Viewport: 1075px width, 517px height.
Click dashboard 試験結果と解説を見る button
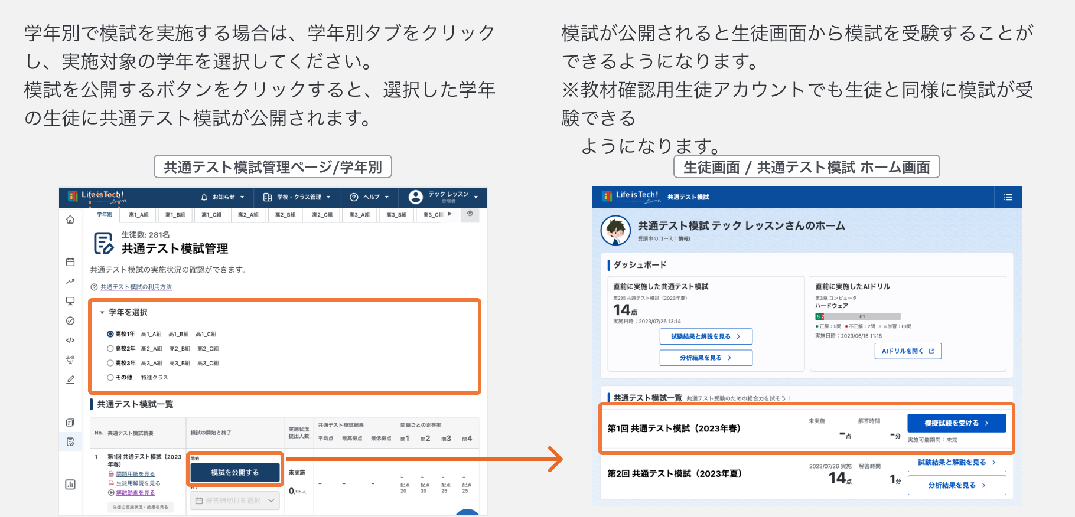click(706, 336)
